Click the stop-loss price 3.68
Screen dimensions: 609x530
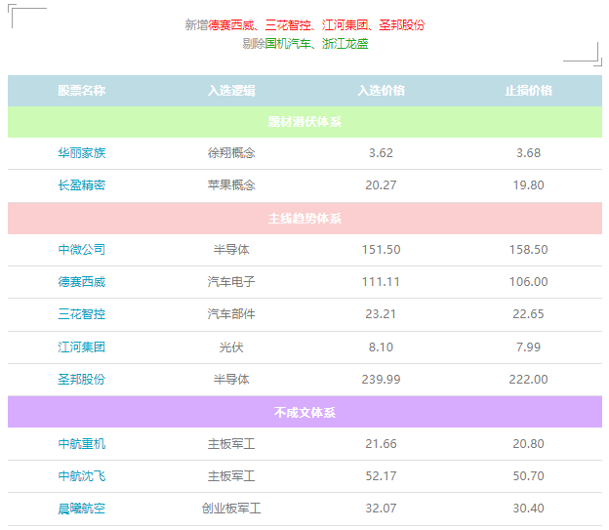click(x=528, y=153)
